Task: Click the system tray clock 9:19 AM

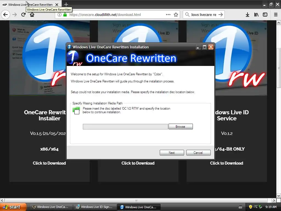Action: 271,207
